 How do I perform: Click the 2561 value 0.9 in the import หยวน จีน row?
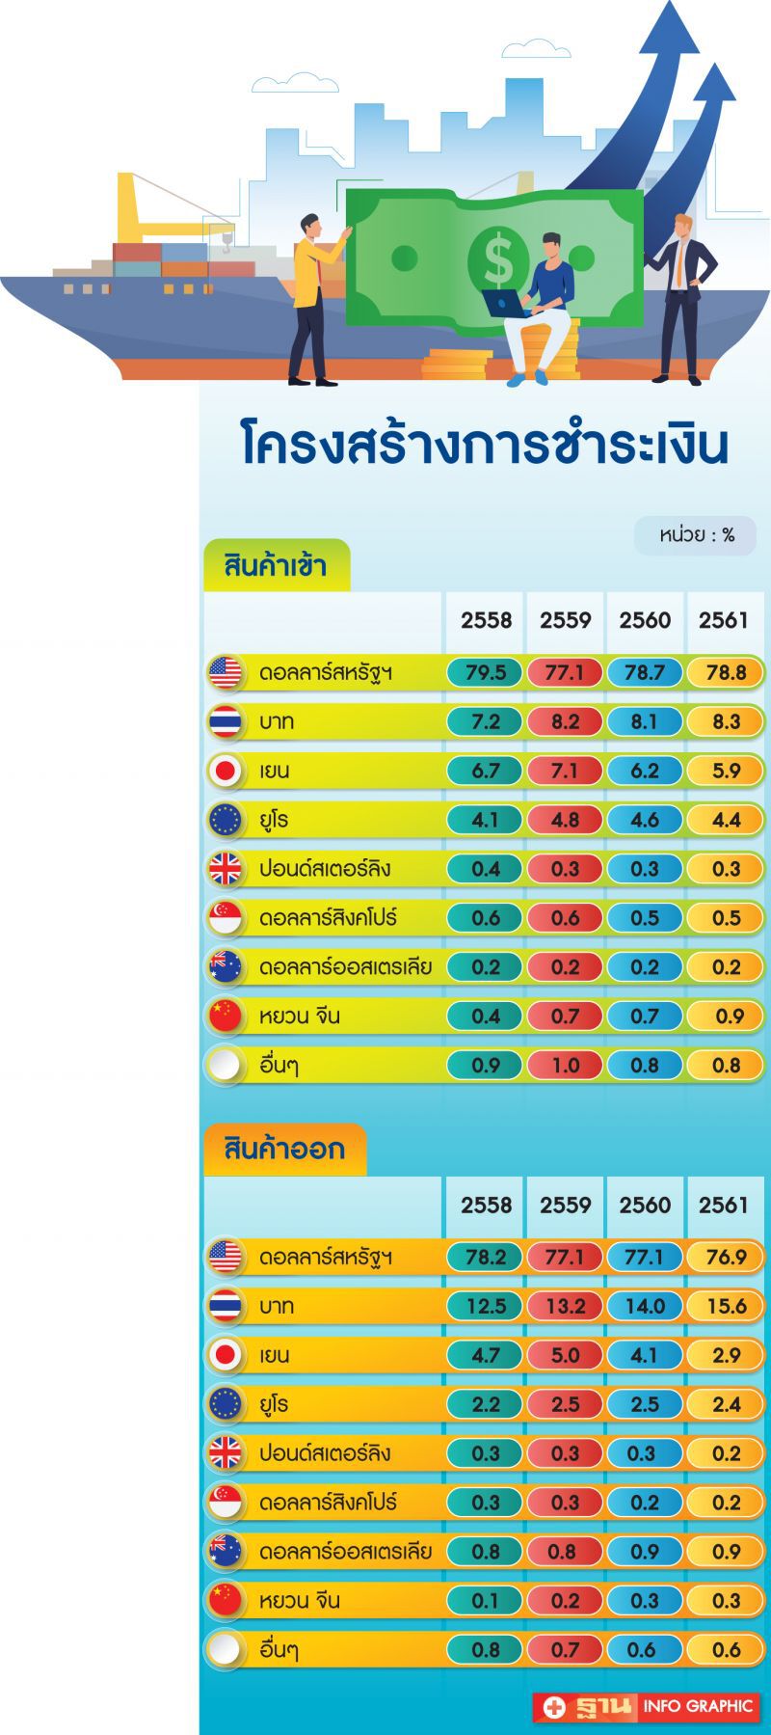tap(725, 1016)
